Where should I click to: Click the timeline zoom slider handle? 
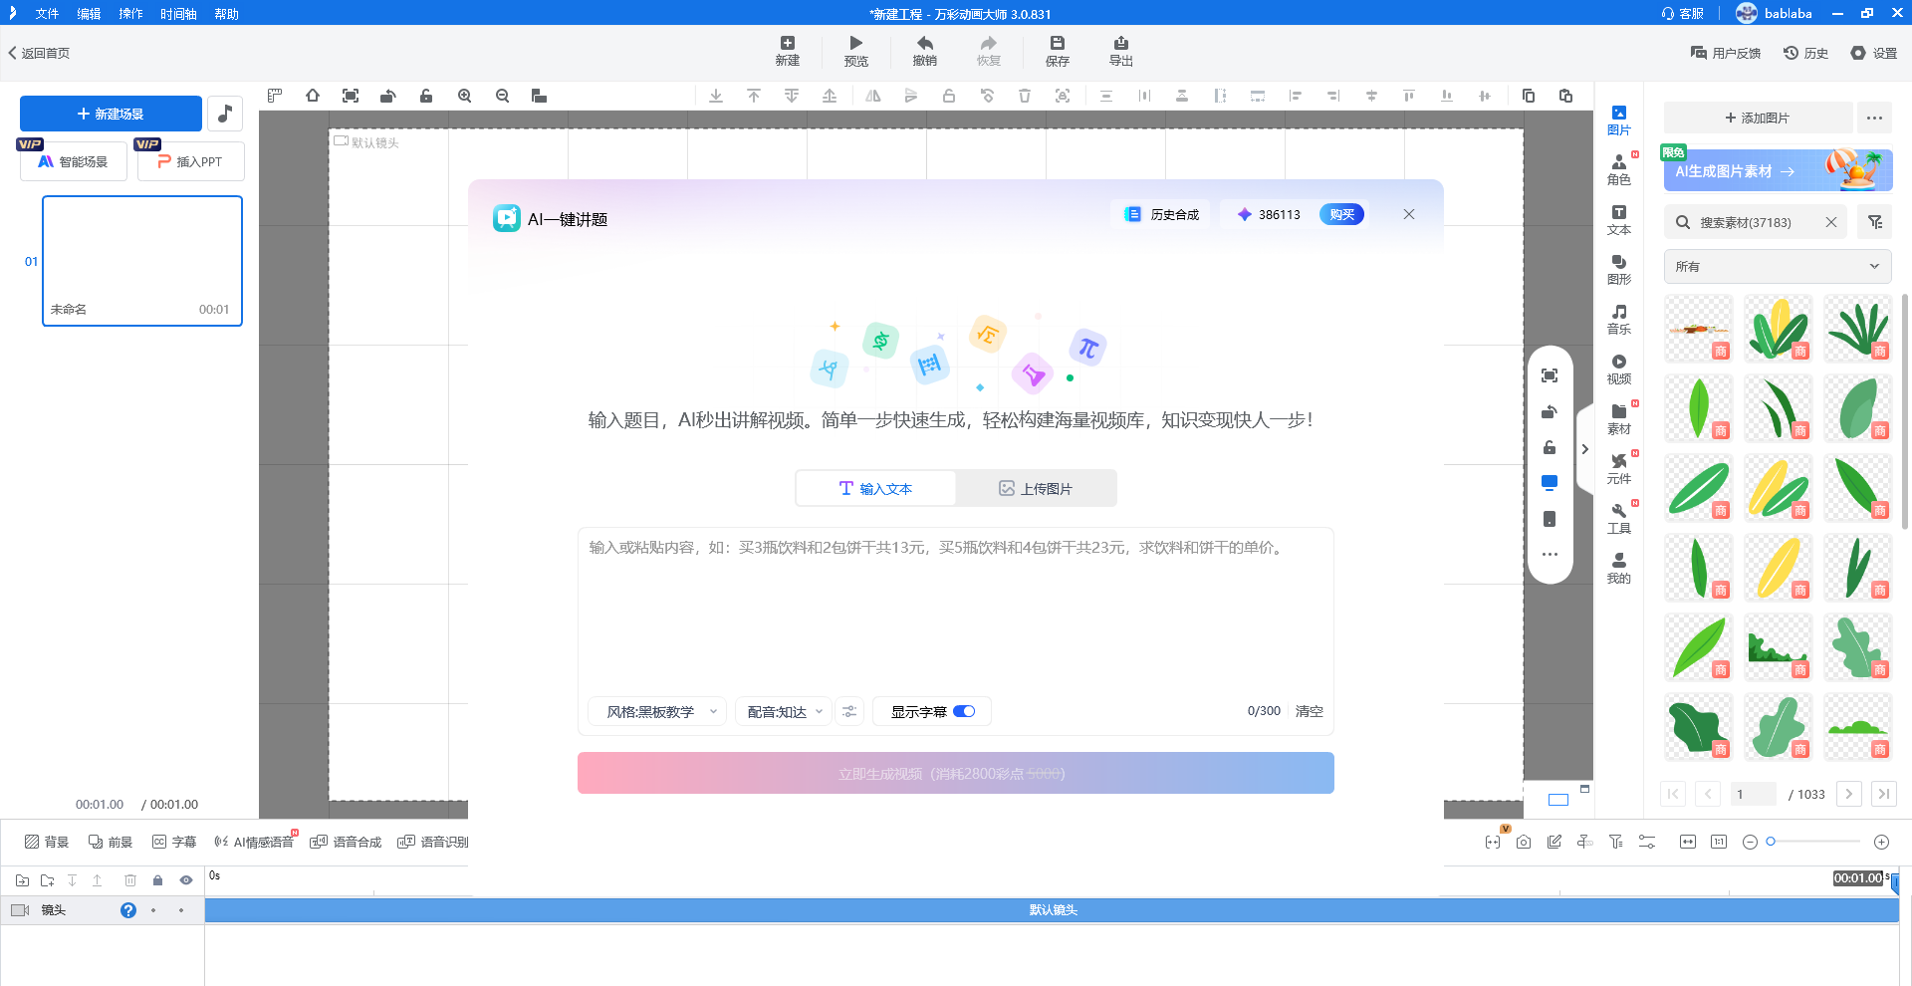coord(1771,842)
